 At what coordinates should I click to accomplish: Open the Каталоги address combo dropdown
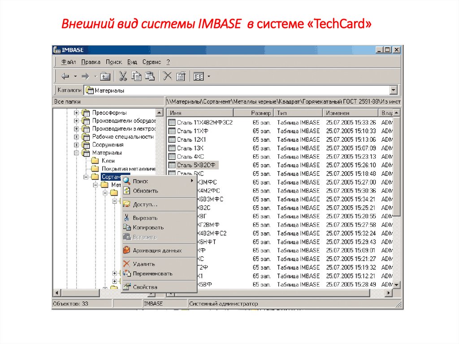394,90
